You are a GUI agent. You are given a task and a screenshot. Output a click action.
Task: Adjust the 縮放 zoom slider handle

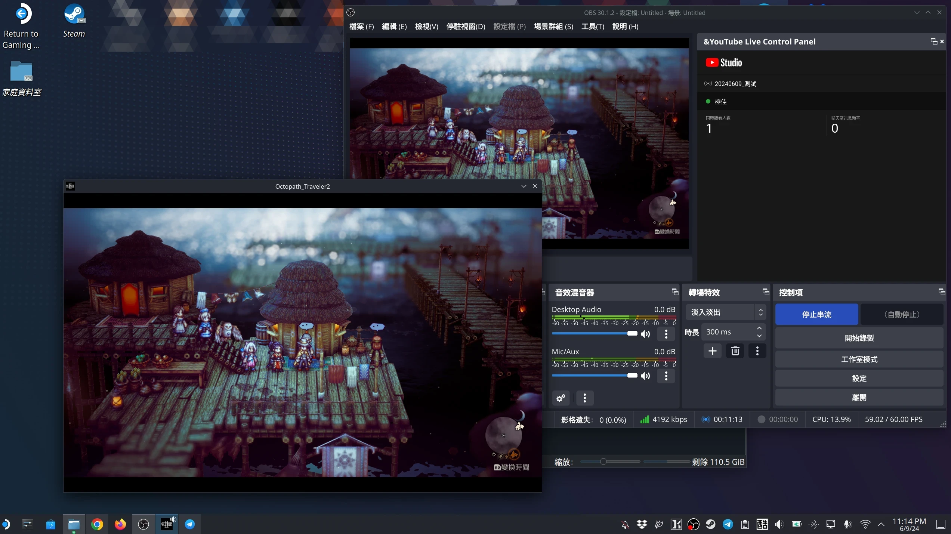603,462
